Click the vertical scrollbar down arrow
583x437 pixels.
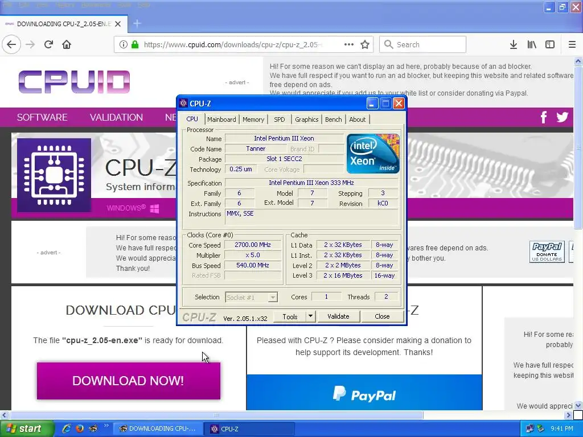pyautogui.click(x=578, y=405)
